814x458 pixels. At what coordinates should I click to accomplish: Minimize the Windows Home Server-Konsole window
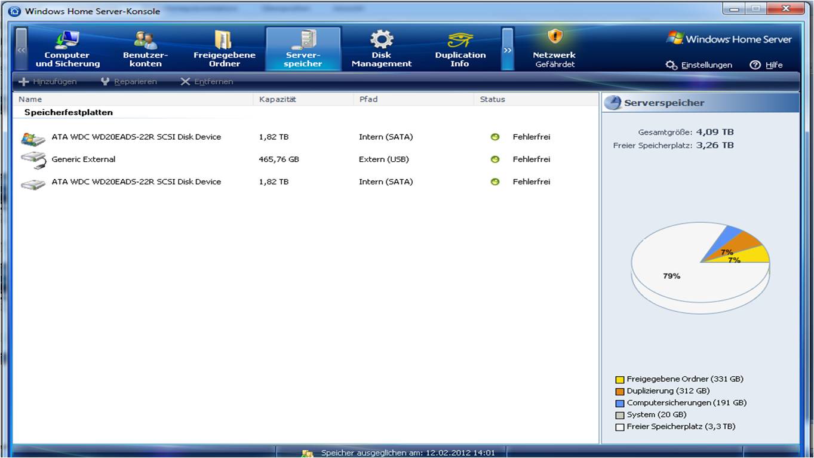733,8
